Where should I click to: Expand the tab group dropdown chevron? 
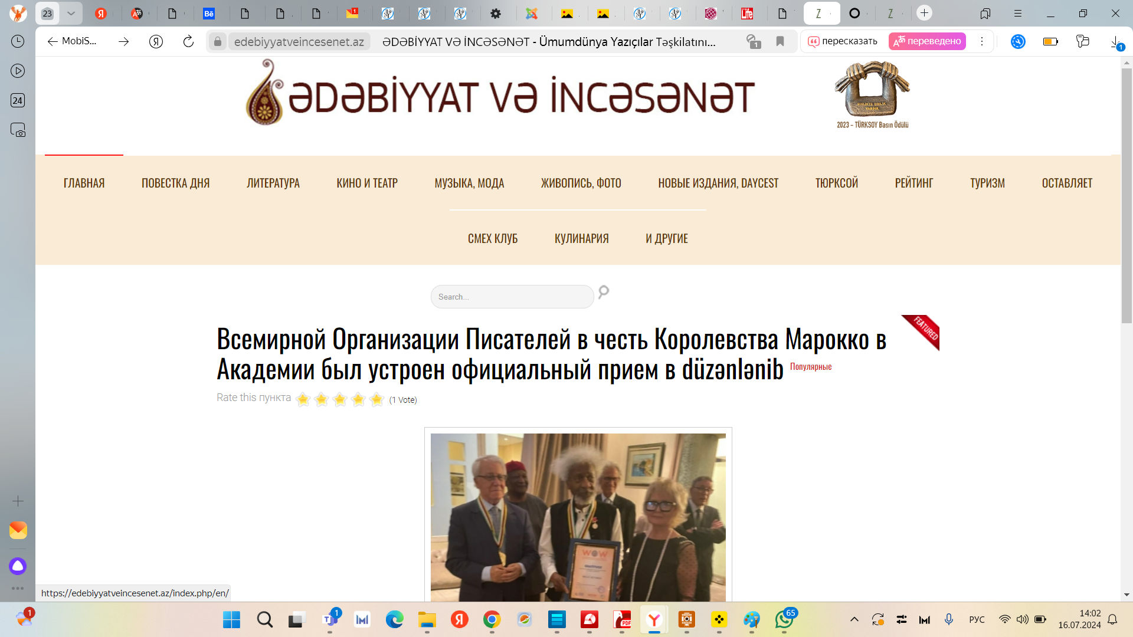coord(71,13)
